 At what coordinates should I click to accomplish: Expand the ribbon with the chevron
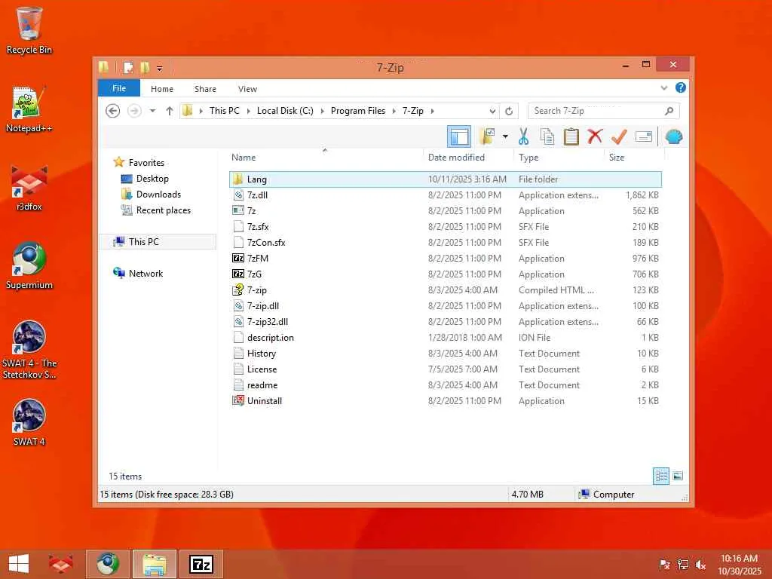click(x=663, y=88)
